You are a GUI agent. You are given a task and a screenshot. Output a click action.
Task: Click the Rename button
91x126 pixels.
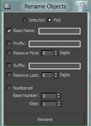(x=45, y=119)
